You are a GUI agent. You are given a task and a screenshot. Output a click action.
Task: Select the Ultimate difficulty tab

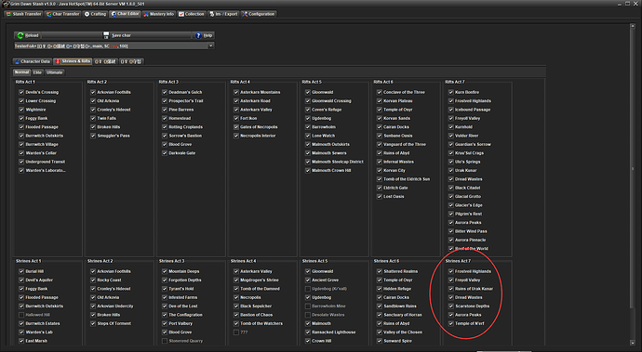(x=55, y=72)
